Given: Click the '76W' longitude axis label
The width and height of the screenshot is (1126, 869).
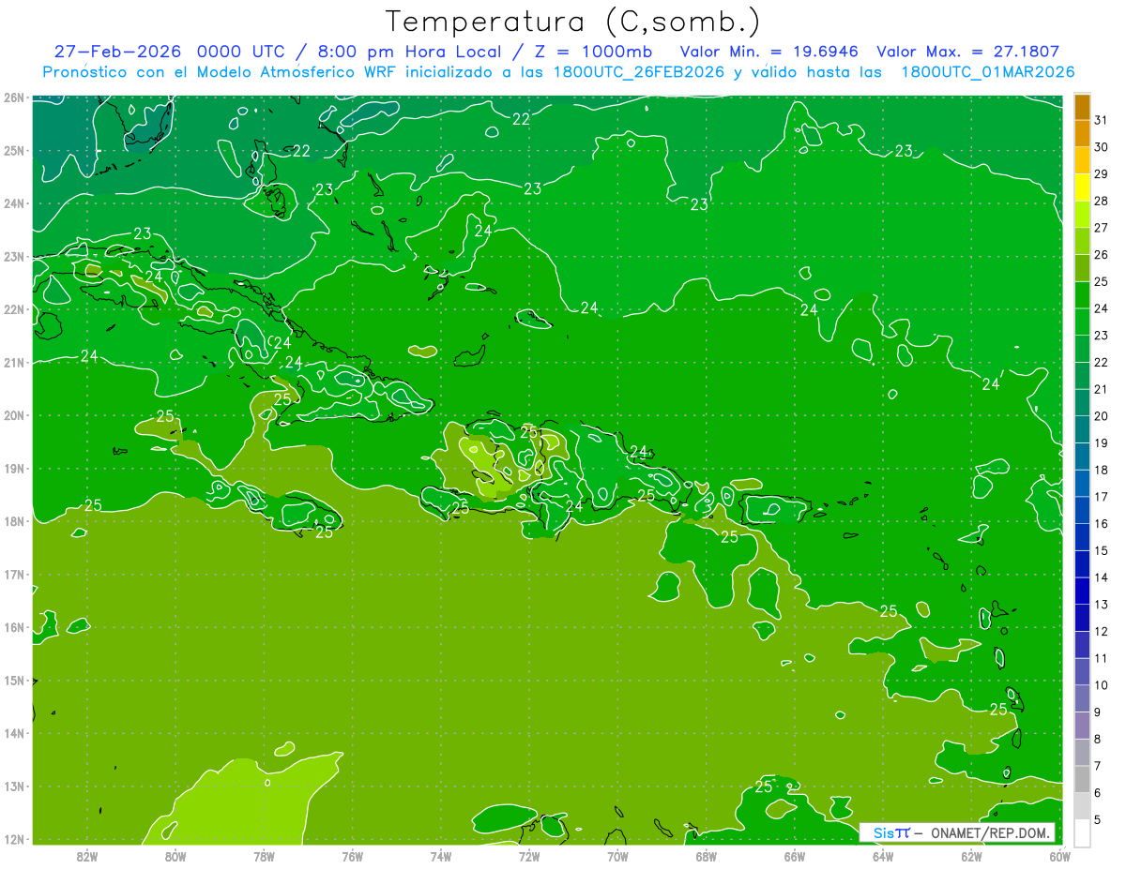Looking at the screenshot, I should [352, 856].
